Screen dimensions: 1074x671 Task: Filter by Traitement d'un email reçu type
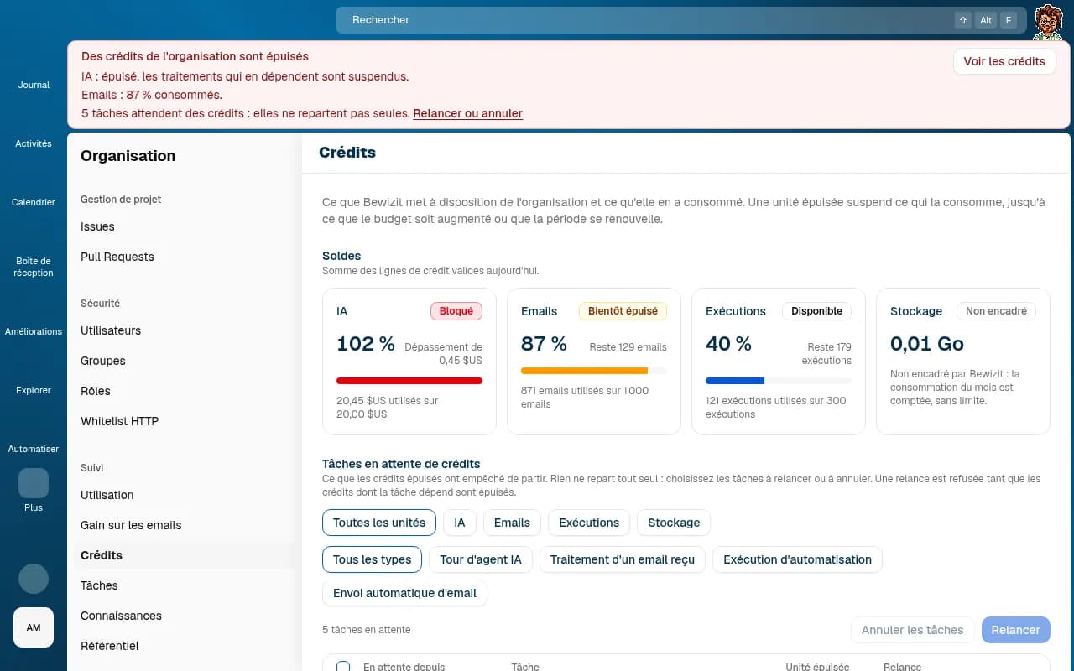pyautogui.click(x=623, y=559)
